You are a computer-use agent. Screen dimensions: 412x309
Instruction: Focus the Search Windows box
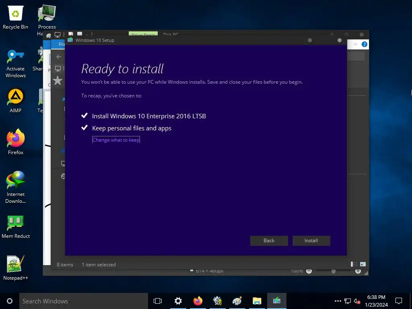tap(84, 301)
